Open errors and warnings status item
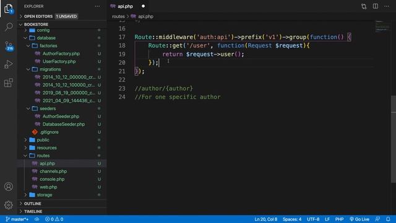Viewport: 396px width, 223px height. coord(54,219)
